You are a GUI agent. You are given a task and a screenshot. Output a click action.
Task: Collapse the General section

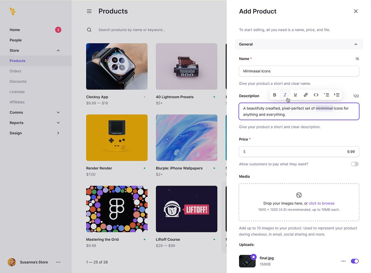356,44
